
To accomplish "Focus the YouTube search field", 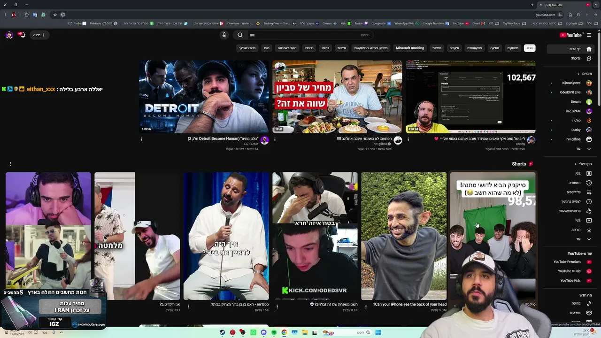I will pyautogui.click(x=310, y=35).
